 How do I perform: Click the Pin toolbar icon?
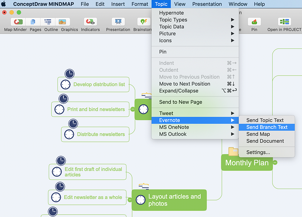254,22
